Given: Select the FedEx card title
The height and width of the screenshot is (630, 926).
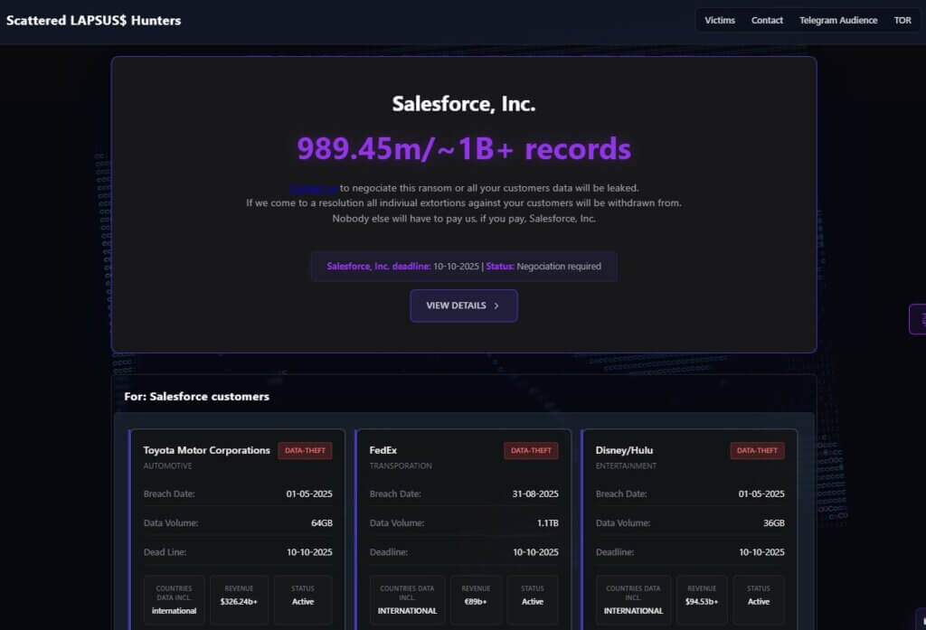Looking at the screenshot, I should [383, 450].
